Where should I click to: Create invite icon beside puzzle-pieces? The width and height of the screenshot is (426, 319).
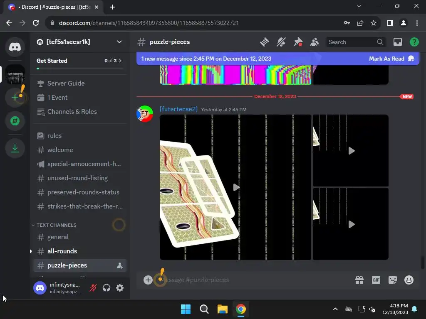pyautogui.click(x=120, y=265)
